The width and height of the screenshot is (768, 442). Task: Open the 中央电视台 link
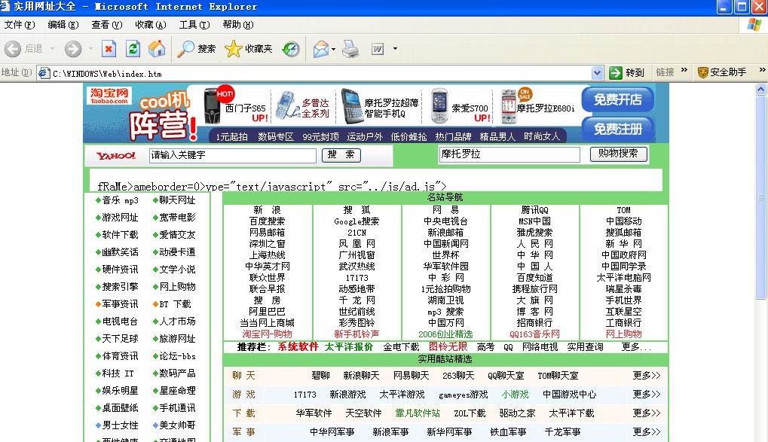[x=445, y=221]
